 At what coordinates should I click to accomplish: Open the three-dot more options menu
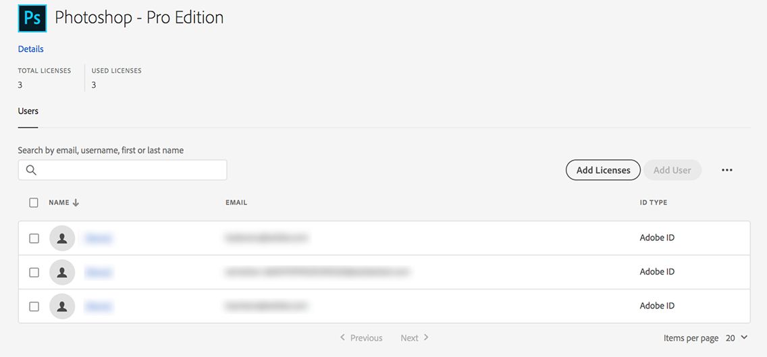point(726,170)
